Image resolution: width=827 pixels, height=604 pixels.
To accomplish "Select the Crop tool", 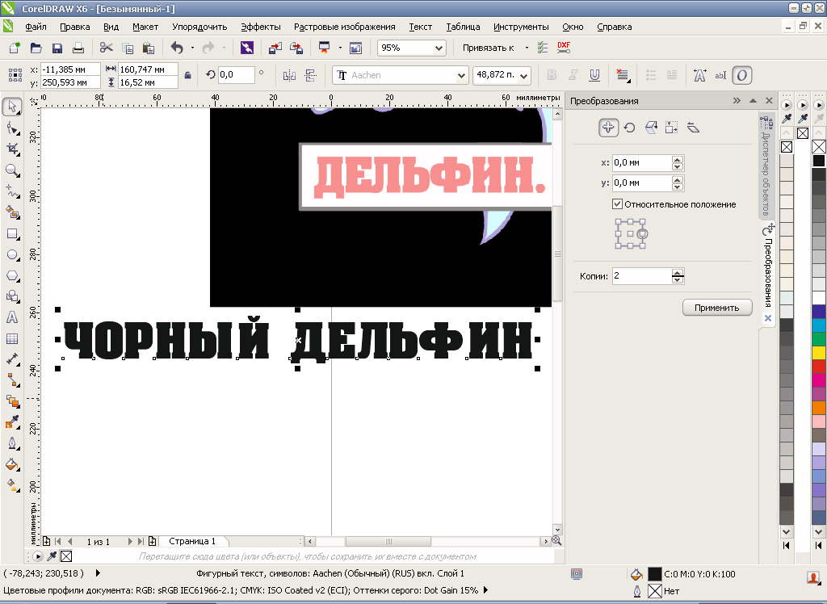I will click(x=12, y=149).
